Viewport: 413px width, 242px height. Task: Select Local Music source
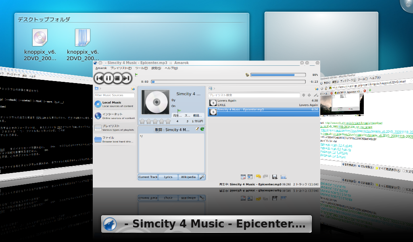(x=115, y=104)
